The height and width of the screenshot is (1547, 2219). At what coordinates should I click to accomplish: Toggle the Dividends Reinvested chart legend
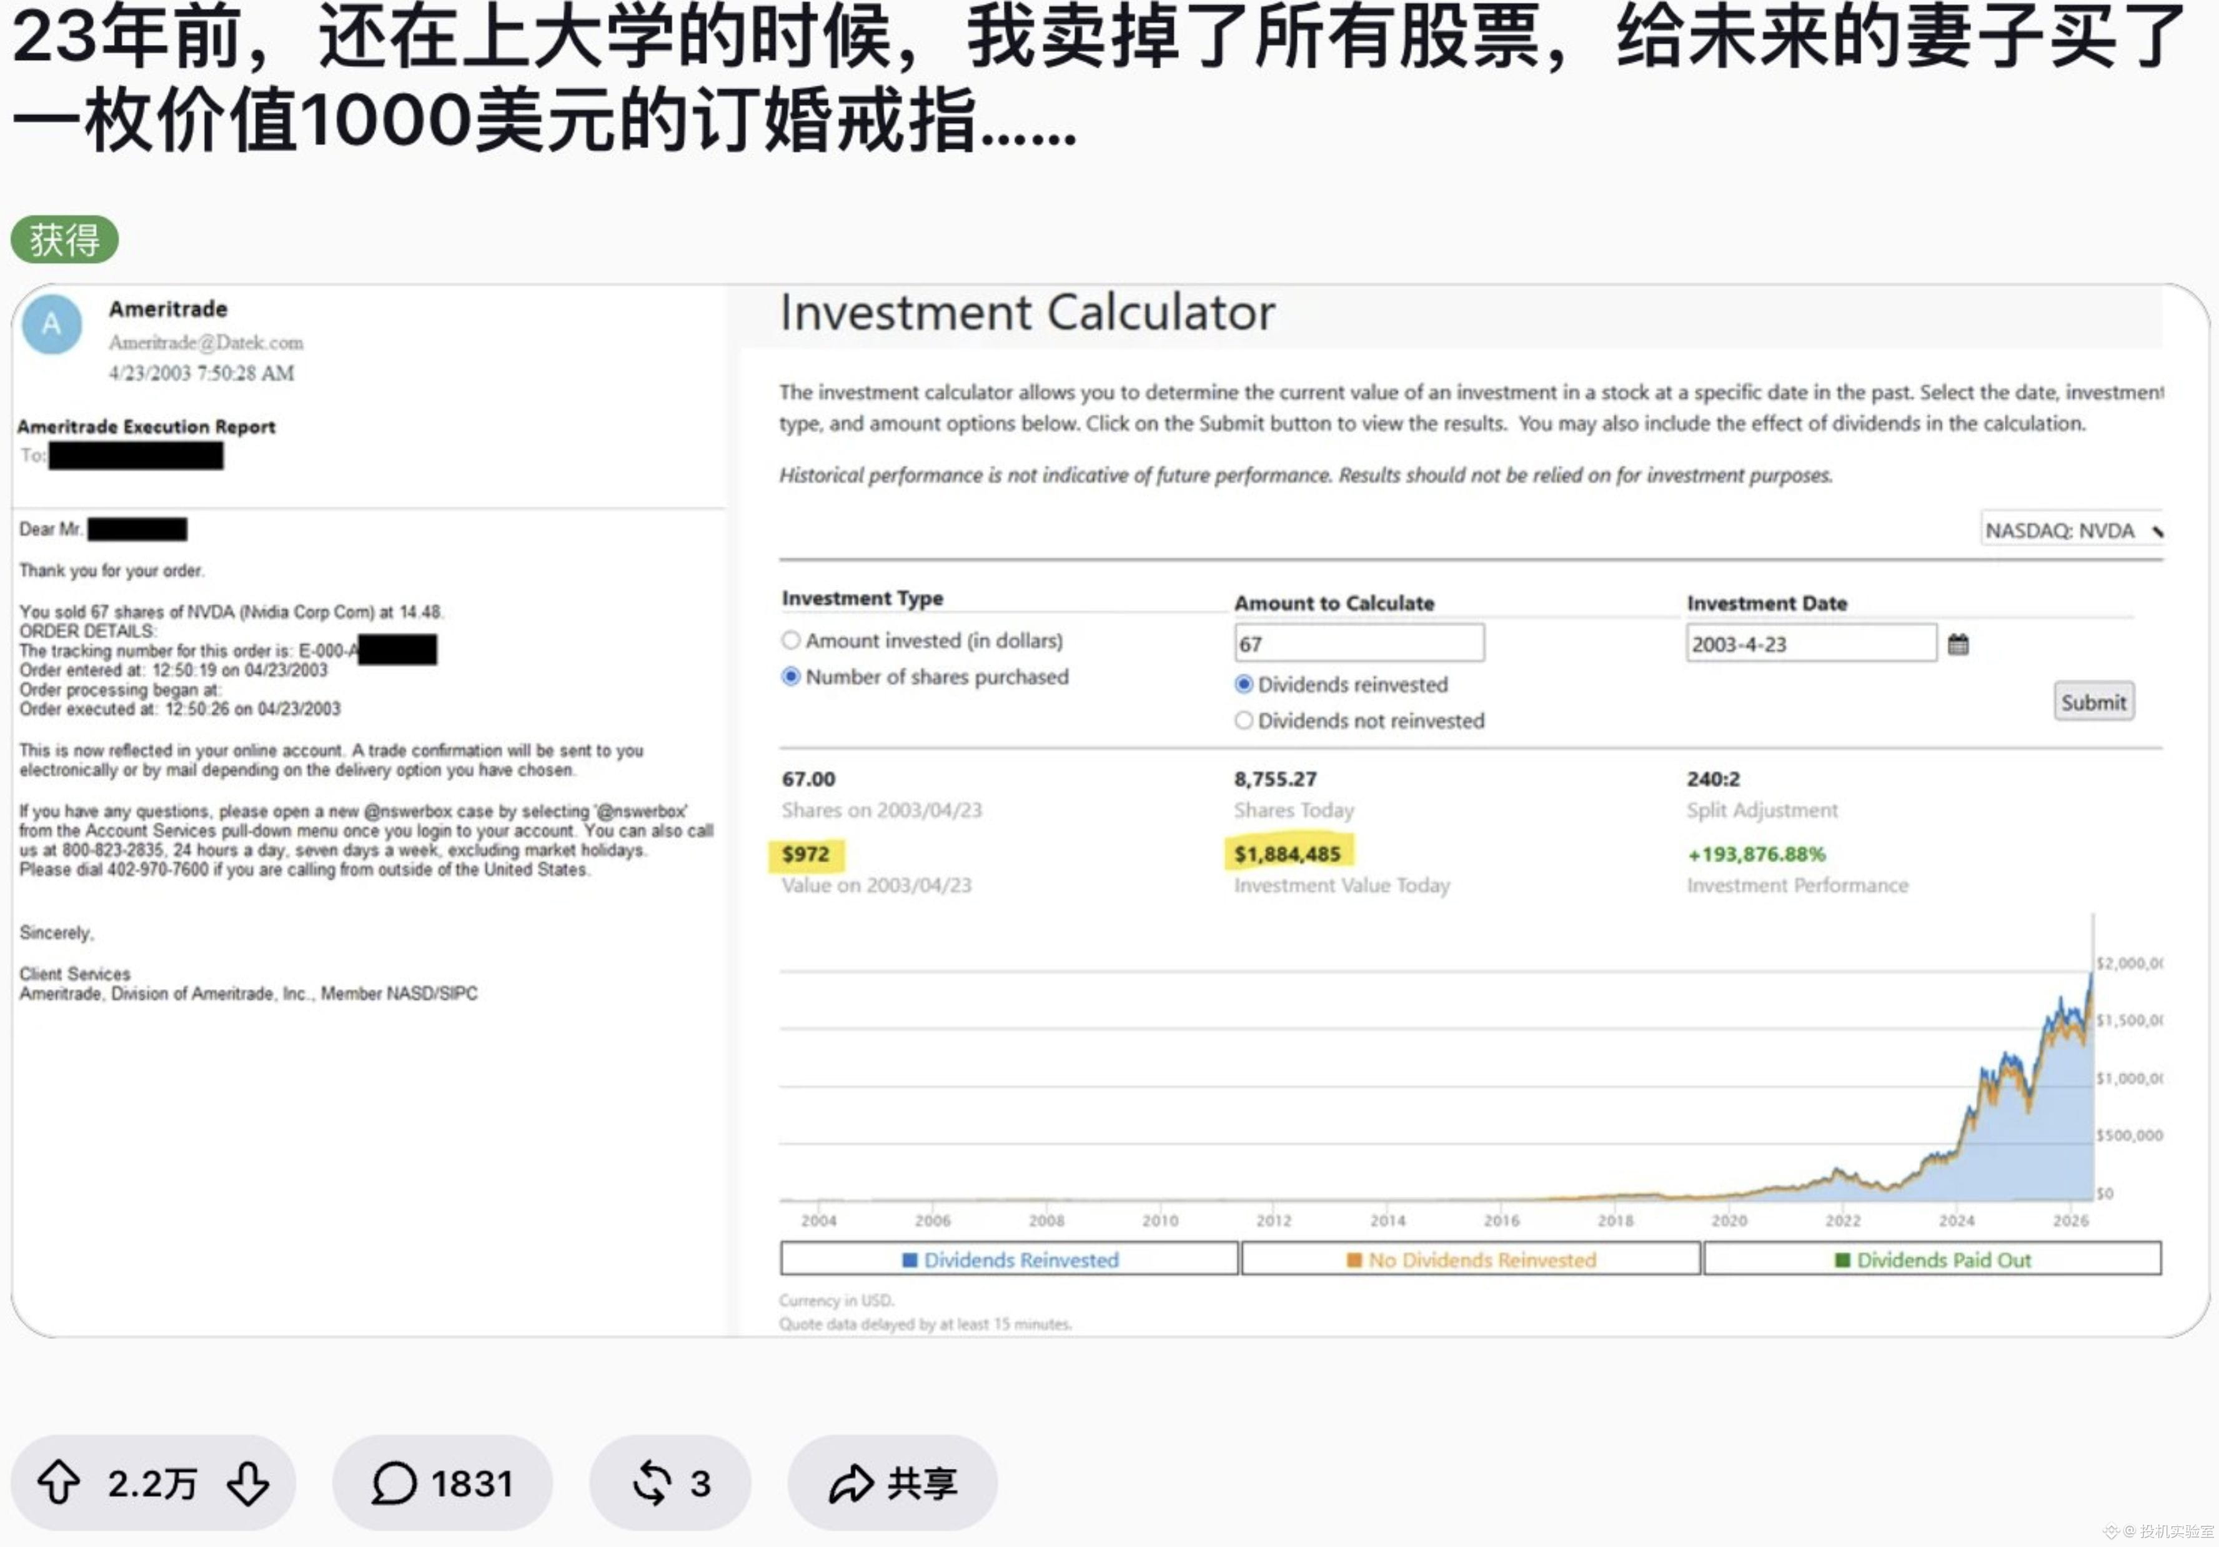[x=1009, y=1259]
